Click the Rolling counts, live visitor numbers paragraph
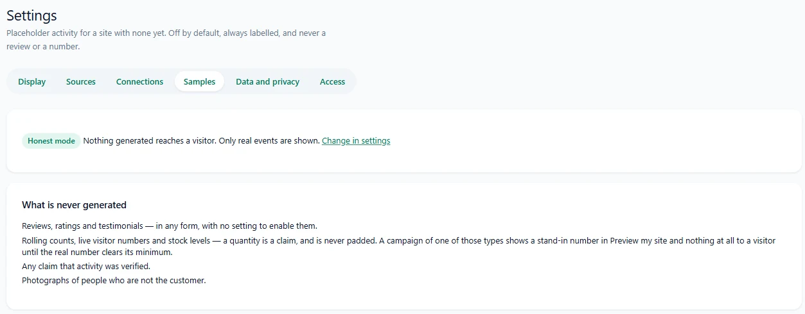Viewport: 805px width, 314px height. [398, 247]
